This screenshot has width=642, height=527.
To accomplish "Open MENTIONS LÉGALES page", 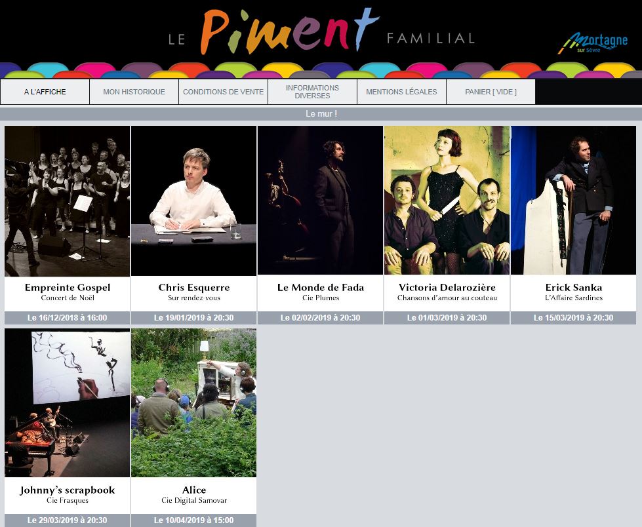I will 401,92.
